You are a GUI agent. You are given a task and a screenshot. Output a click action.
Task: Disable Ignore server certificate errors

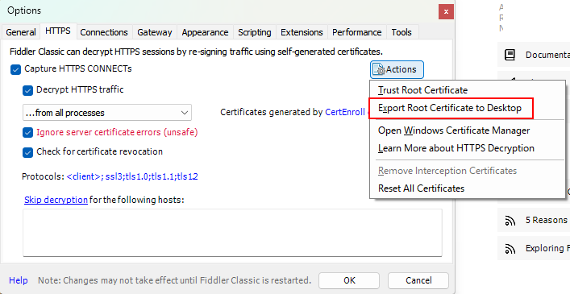point(27,132)
